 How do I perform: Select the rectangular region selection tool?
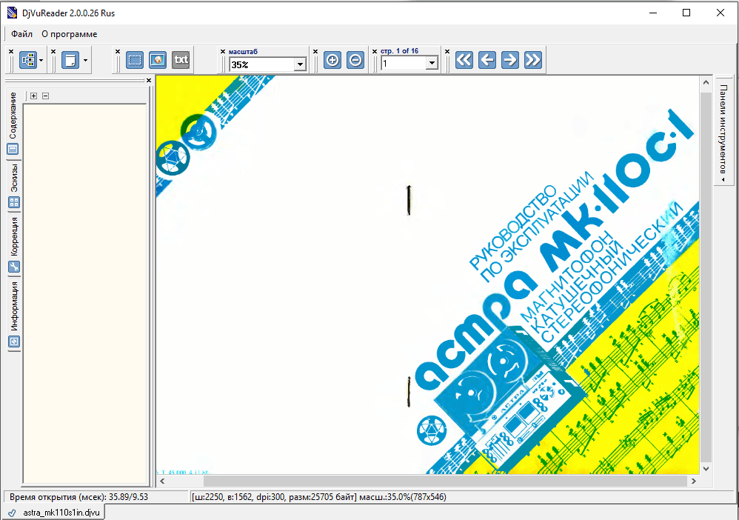(135, 60)
